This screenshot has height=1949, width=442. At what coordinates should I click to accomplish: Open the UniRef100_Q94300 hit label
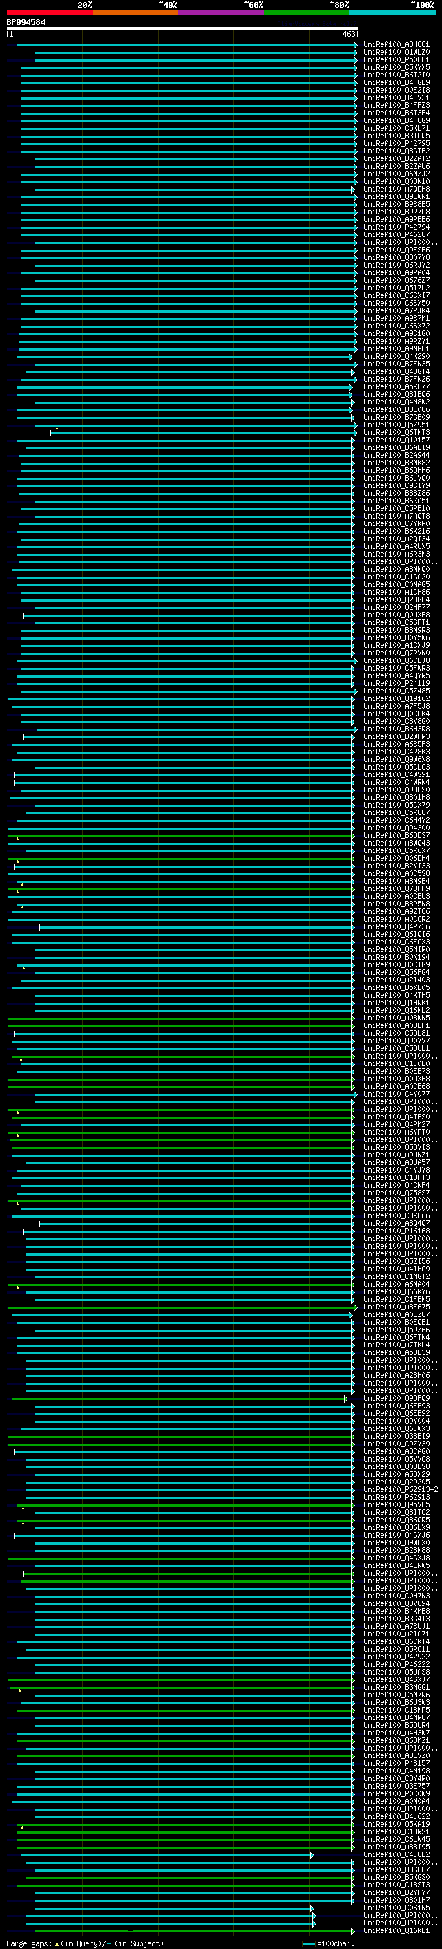click(x=396, y=828)
